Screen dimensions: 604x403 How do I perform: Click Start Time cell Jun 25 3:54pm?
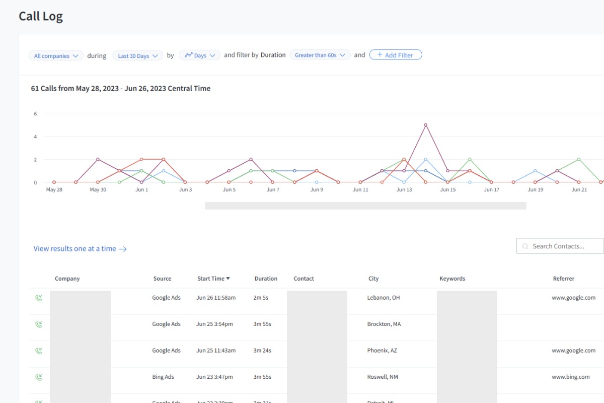pos(214,324)
